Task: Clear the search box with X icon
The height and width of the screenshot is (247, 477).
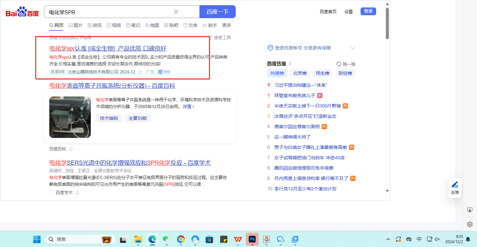Action: (x=176, y=12)
